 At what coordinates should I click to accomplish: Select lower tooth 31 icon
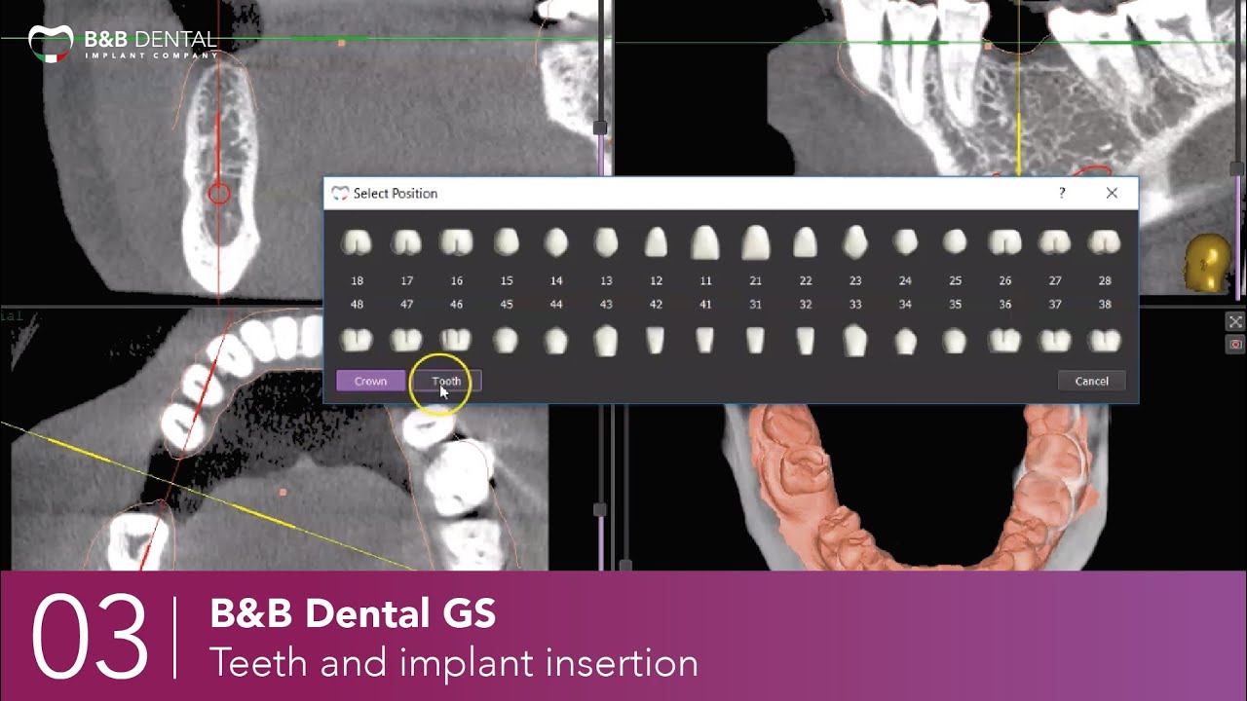[x=755, y=340]
